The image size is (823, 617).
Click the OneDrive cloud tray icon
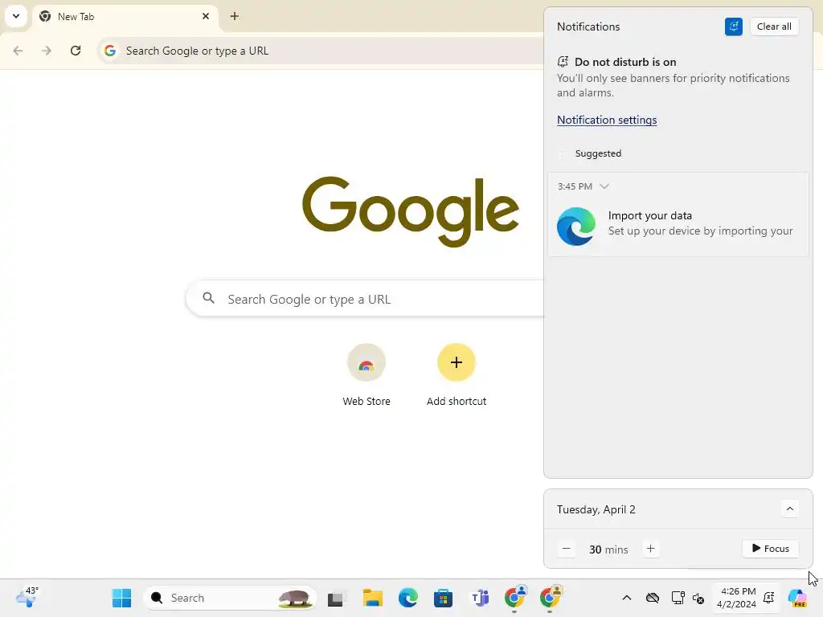pos(653,598)
